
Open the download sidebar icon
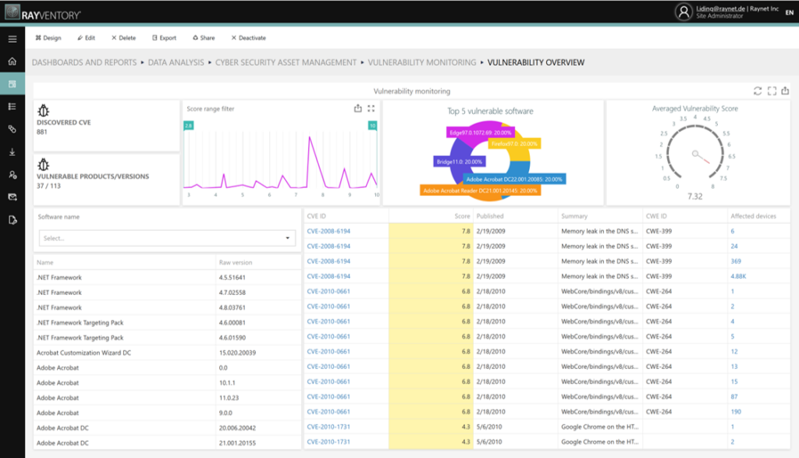[x=12, y=152]
